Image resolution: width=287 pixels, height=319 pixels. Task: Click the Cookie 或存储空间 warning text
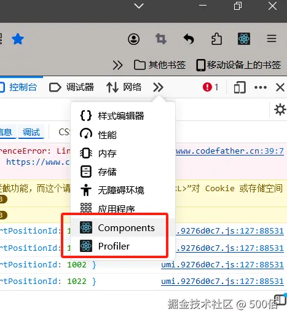pyautogui.click(x=244, y=189)
